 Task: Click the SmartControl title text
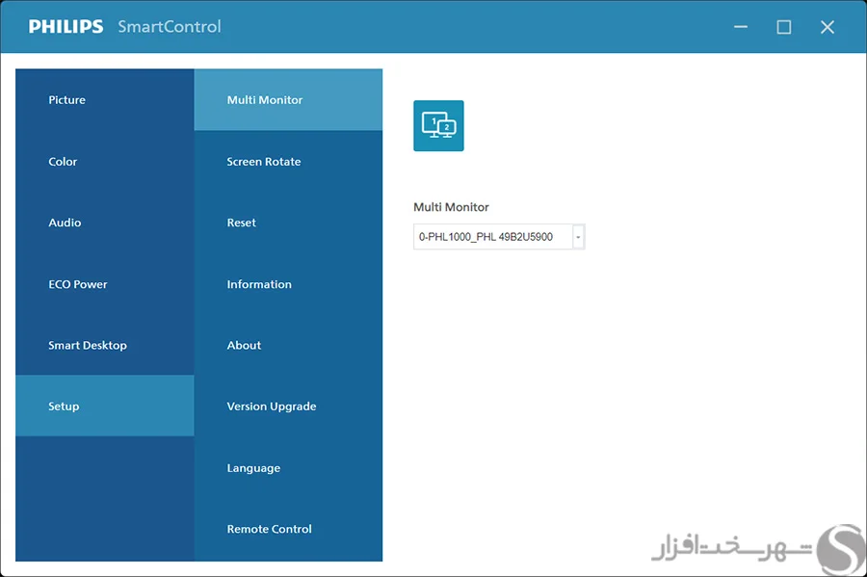pyautogui.click(x=169, y=26)
